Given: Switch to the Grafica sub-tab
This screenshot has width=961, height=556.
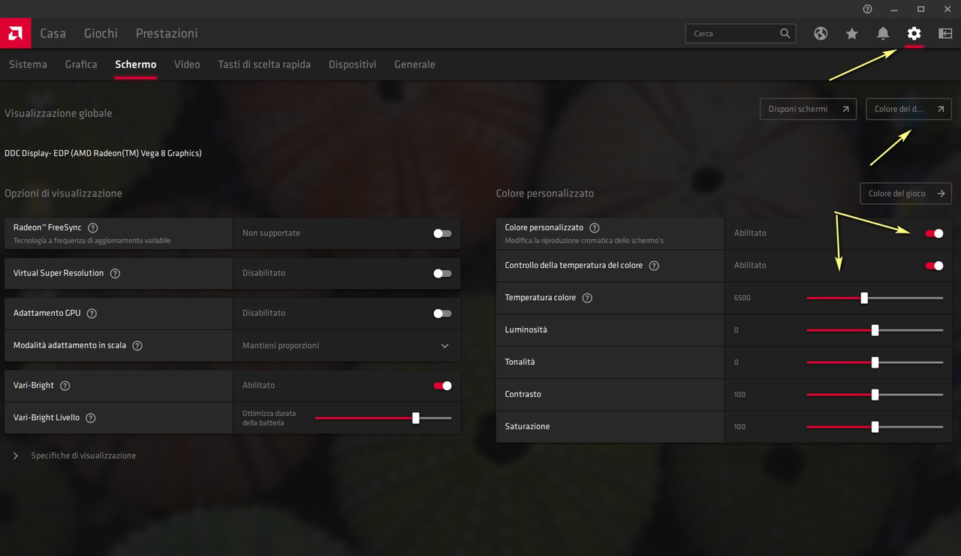Looking at the screenshot, I should pos(81,65).
